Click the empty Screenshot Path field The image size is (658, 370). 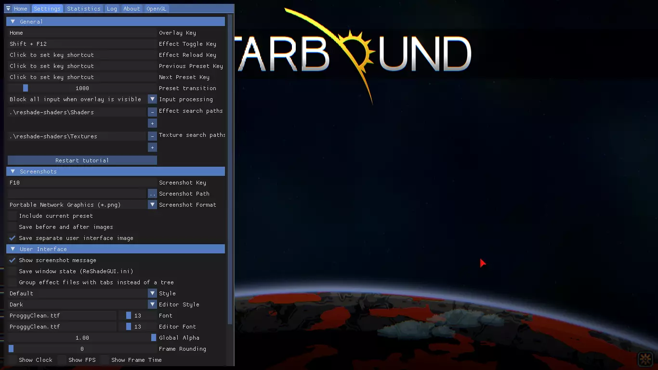77,194
